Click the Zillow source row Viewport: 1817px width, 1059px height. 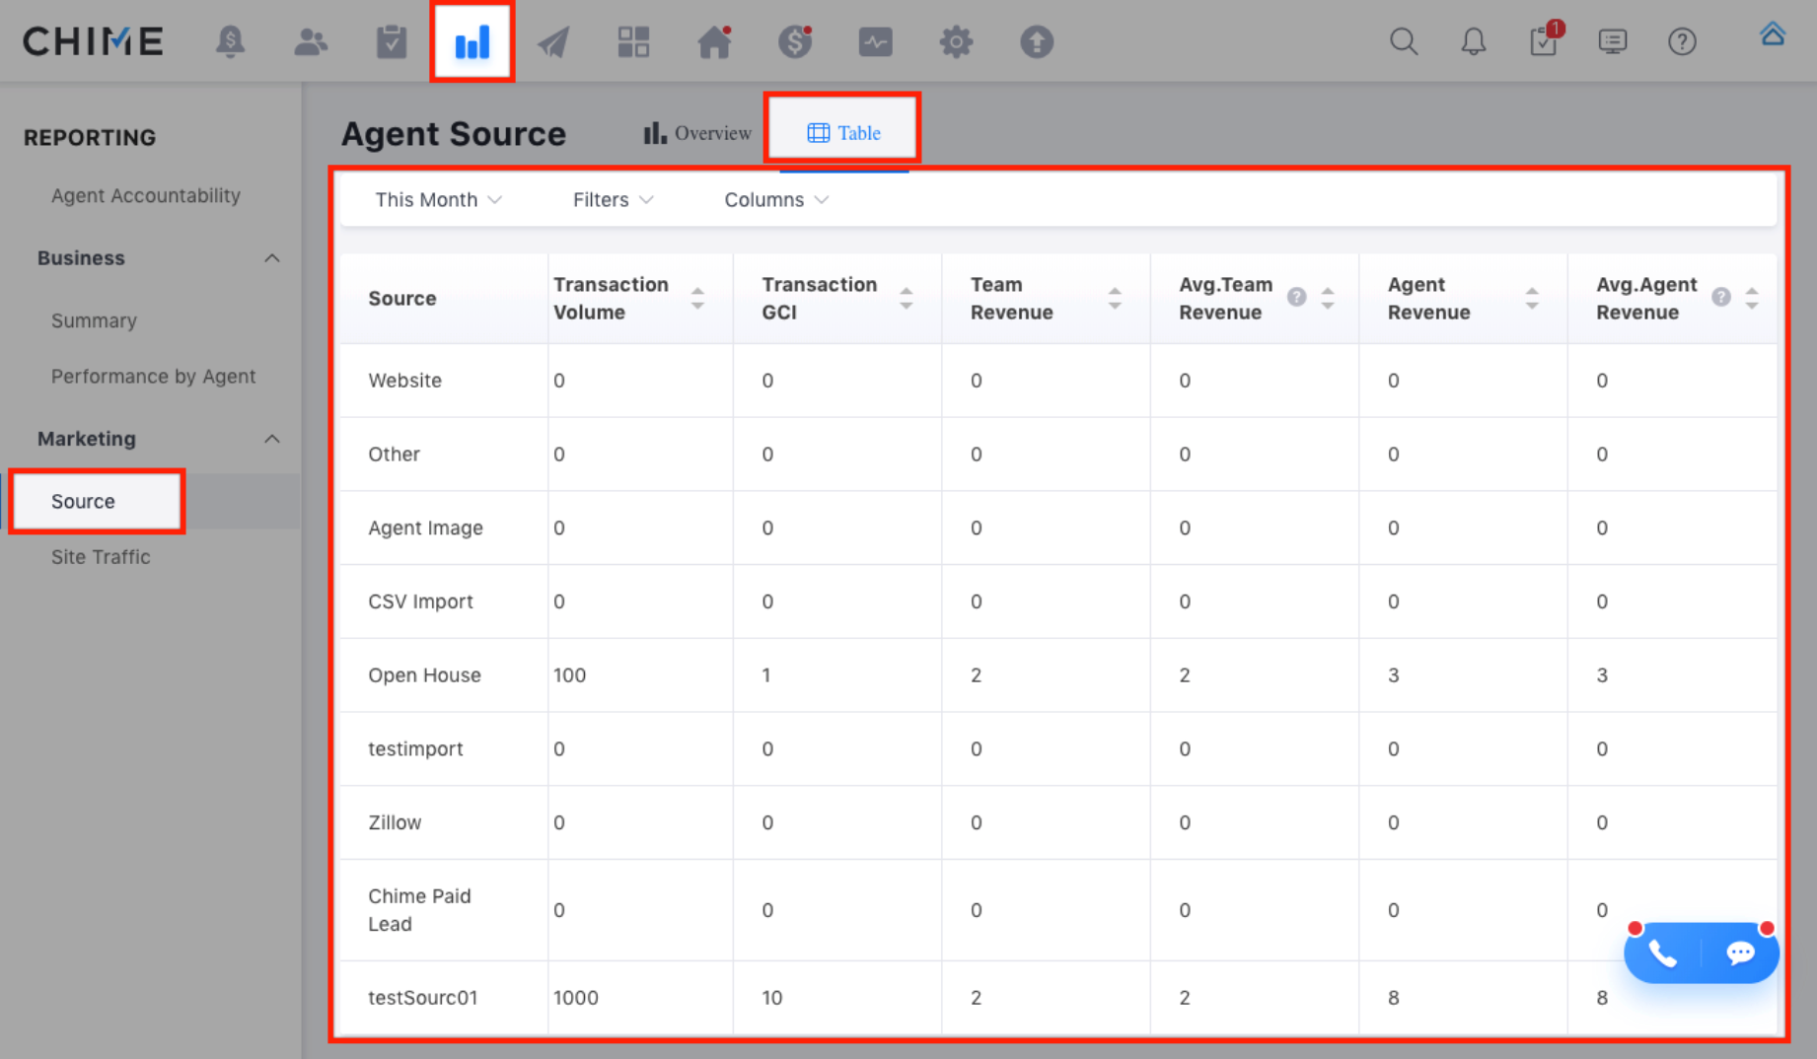[x=1058, y=822]
